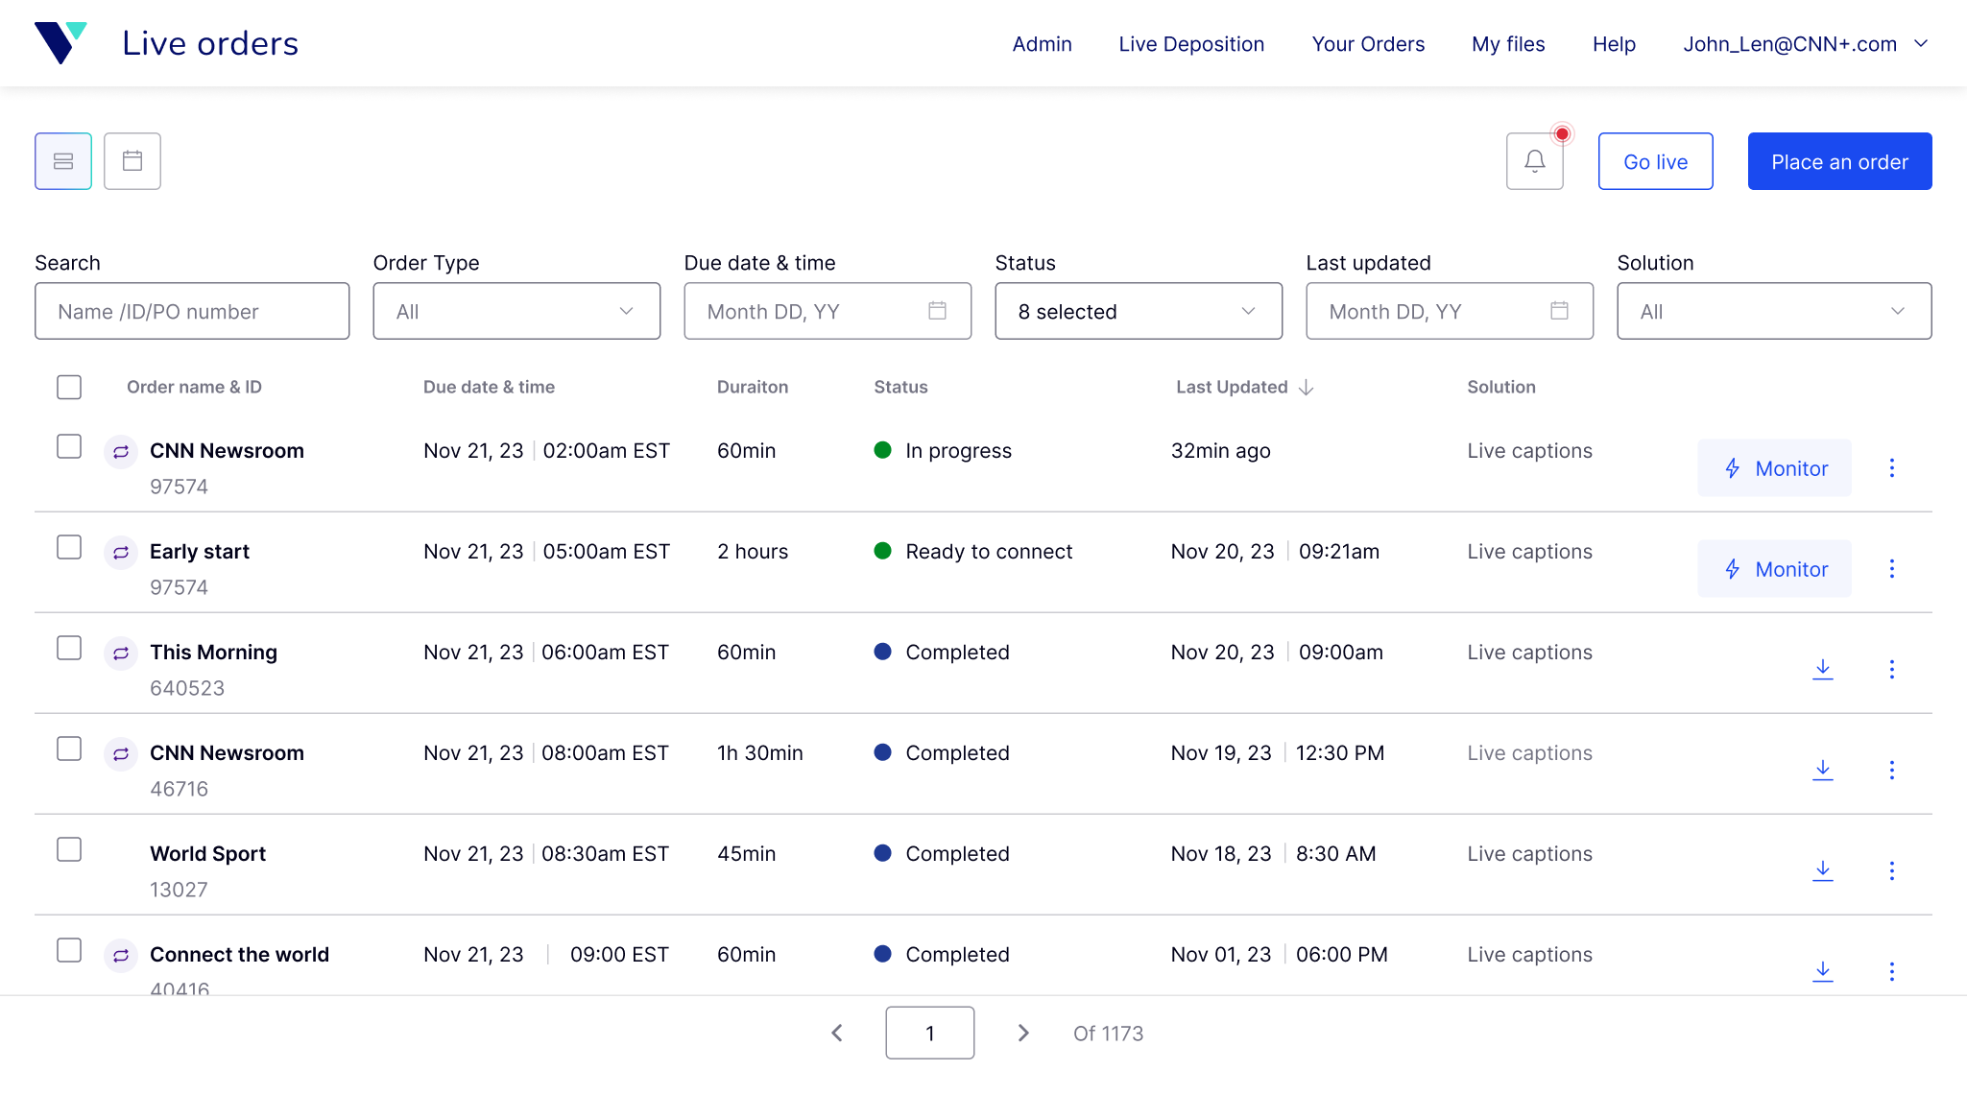The width and height of the screenshot is (1967, 1094).
Task: Check the CNN Newsroom 97574 row
Action: point(69,446)
